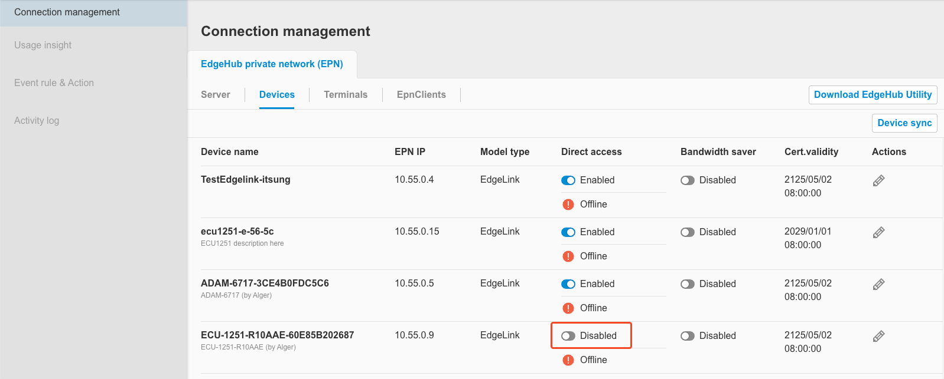
Task: Turn on bandwidth saver for ecu1251-e-56-5c
Action: (688, 232)
